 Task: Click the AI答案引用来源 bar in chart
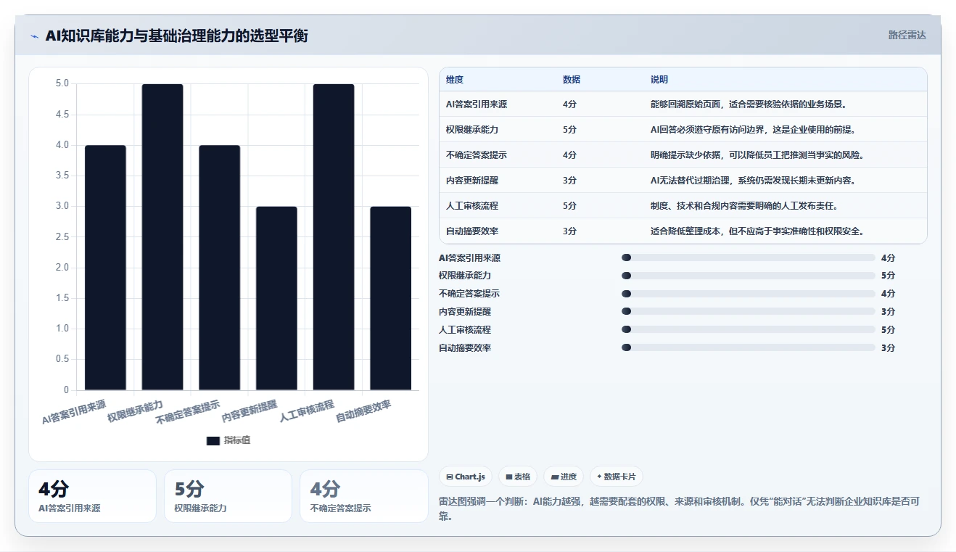[x=105, y=268]
